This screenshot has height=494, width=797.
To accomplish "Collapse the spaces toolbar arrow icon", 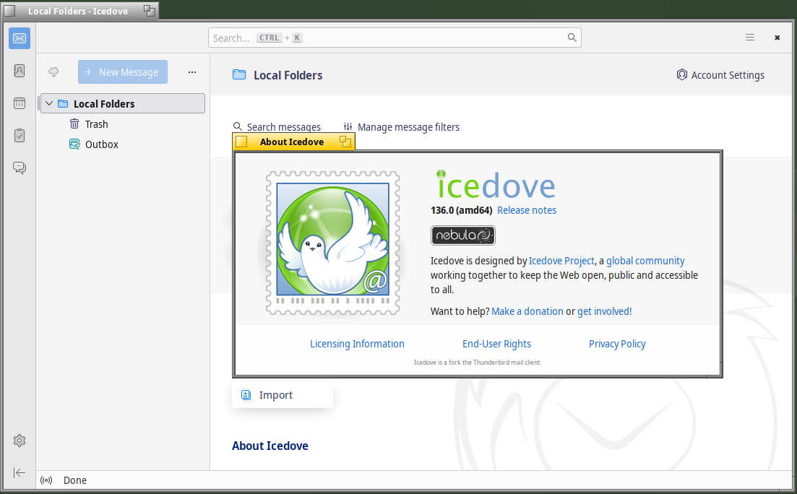I will [20, 472].
